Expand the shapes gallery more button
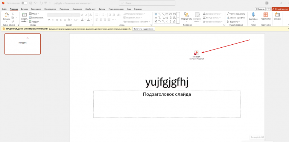The width and height of the screenshot is (289, 142). (x=178, y=18)
